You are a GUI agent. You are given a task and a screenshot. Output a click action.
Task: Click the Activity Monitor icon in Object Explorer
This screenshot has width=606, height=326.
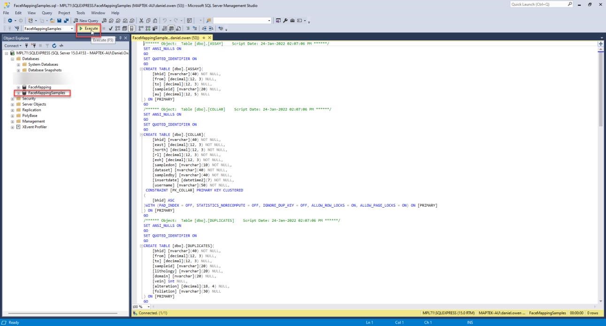[61, 46]
